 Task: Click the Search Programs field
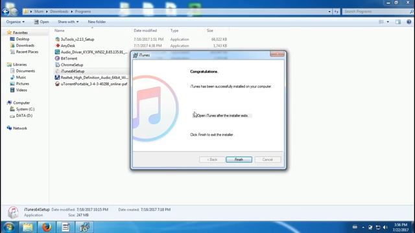pyautogui.click(x=377, y=12)
